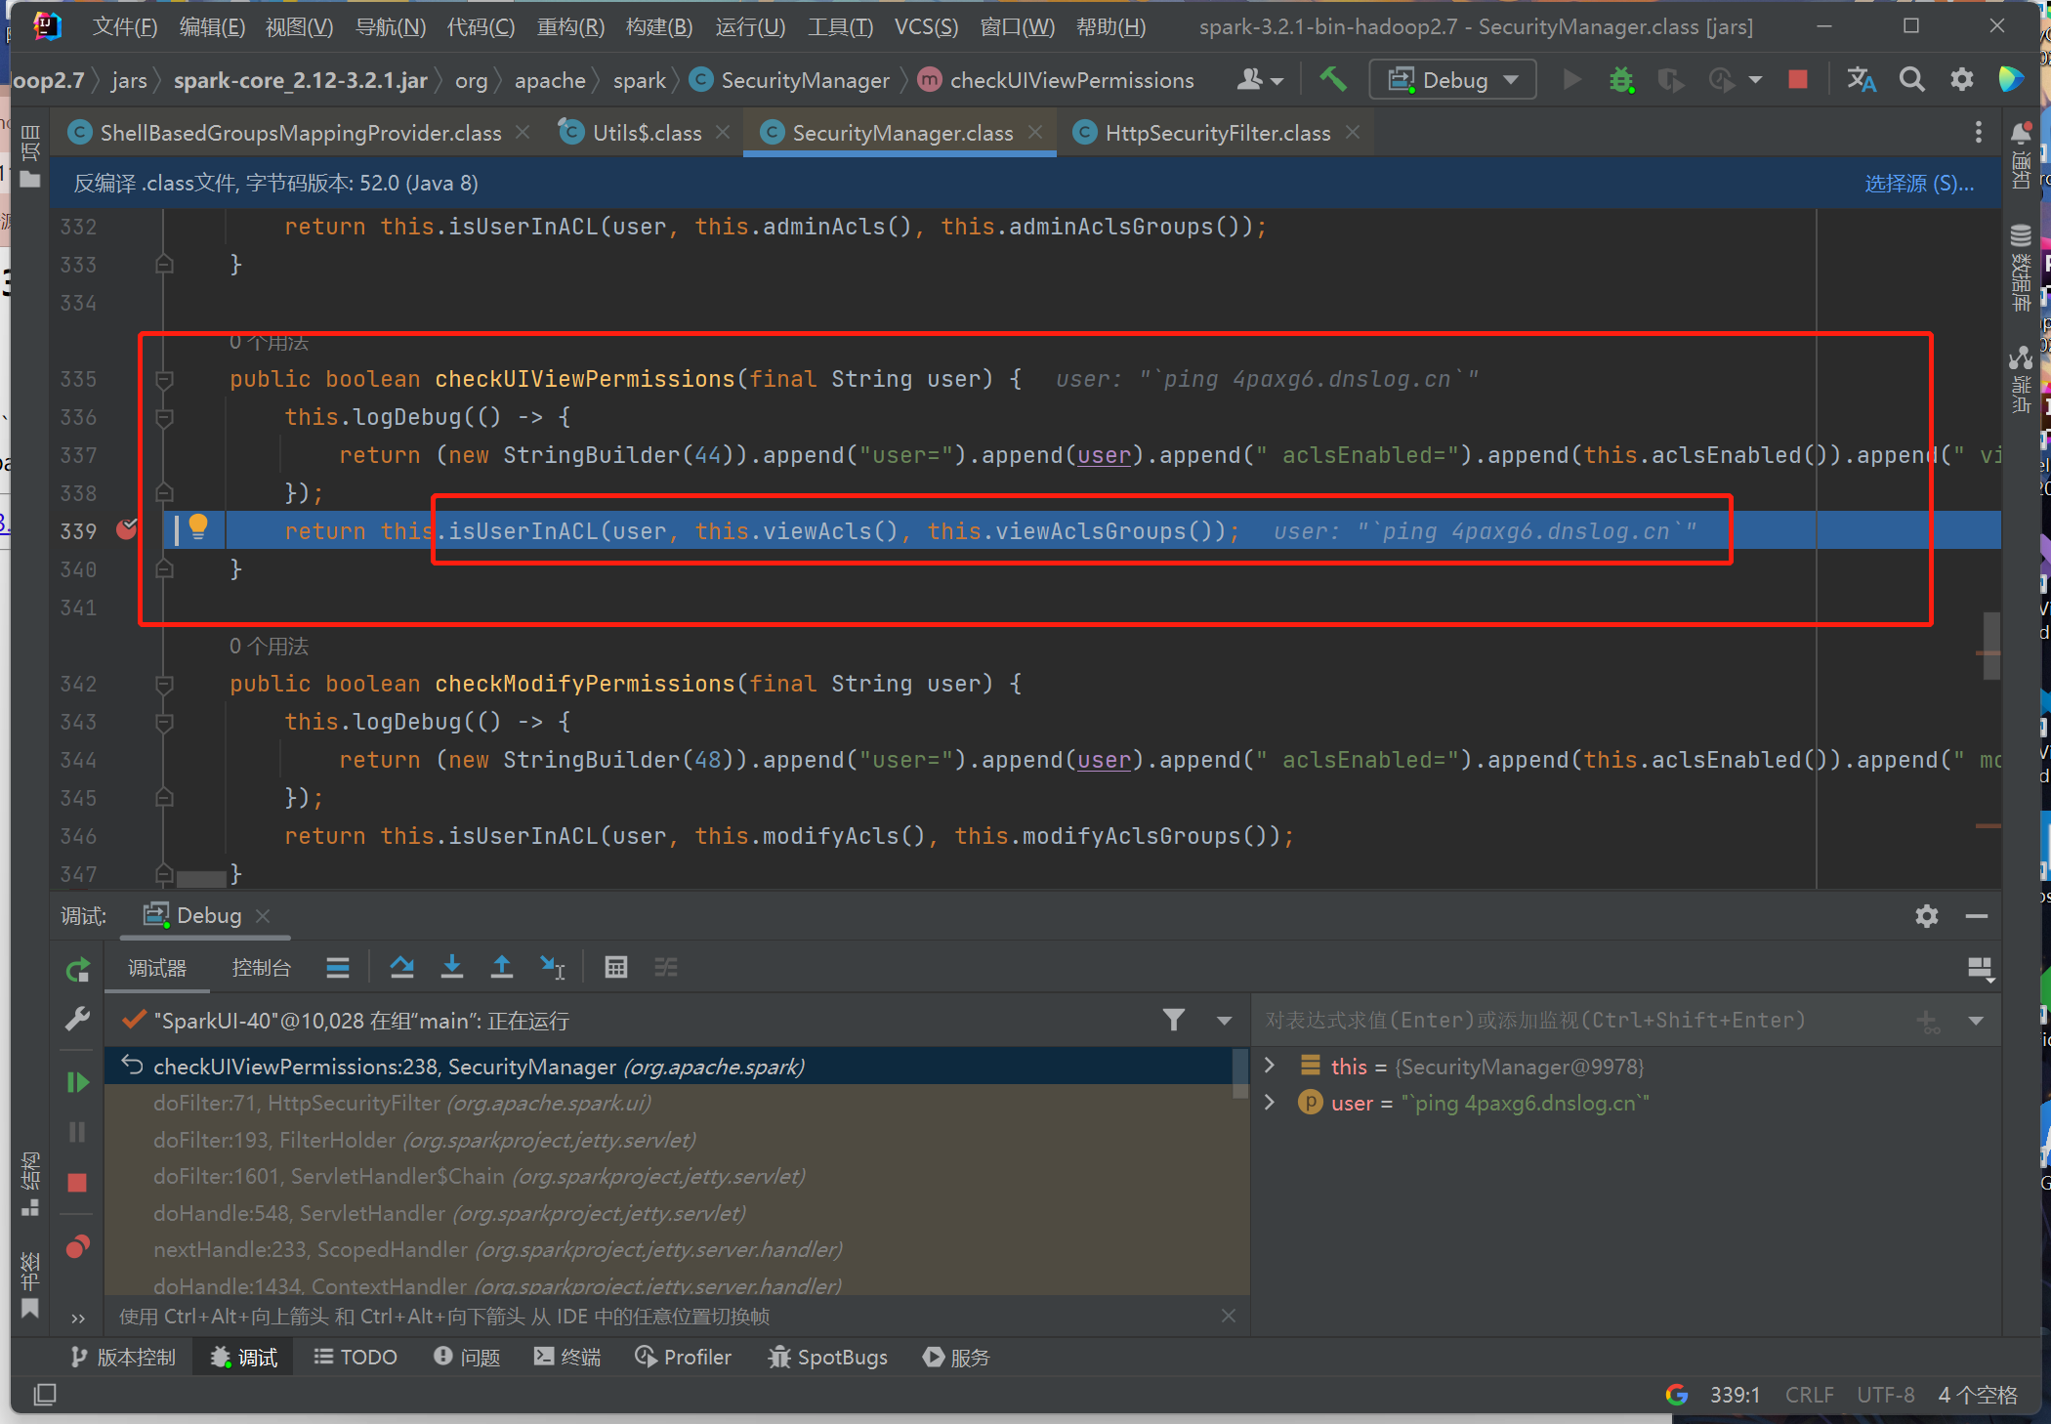Toggle the breakpoint on line 339
Viewport: 2051px width, 1424px height.
pos(127,530)
